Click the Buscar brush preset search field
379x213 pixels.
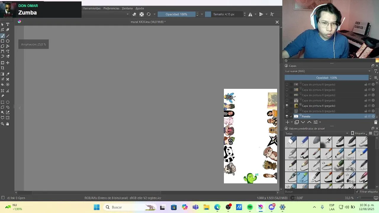(x=319, y=192)
